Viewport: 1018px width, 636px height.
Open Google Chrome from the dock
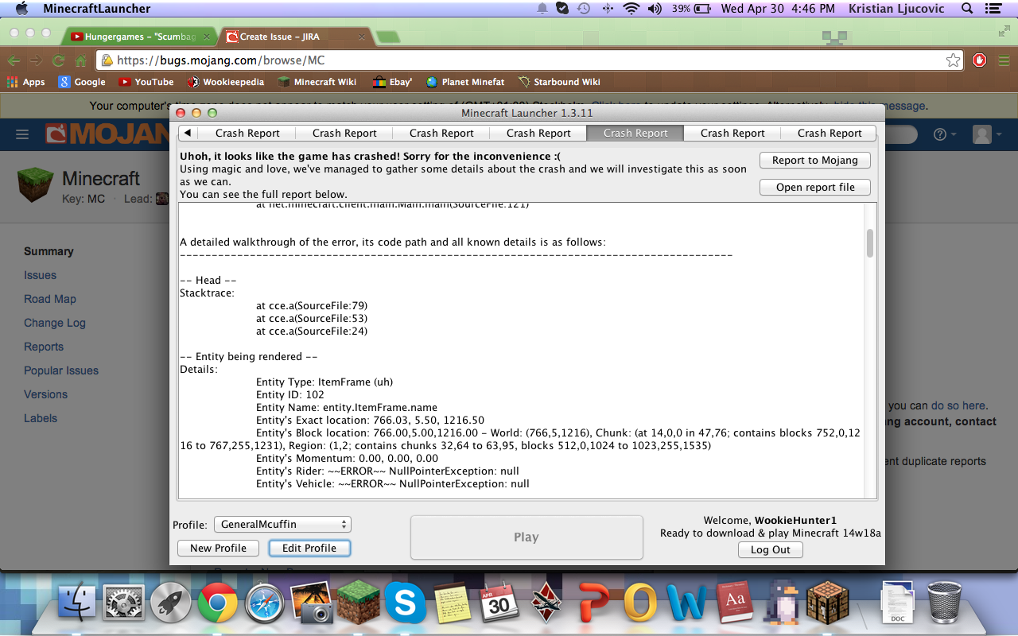tap(218, 602)
